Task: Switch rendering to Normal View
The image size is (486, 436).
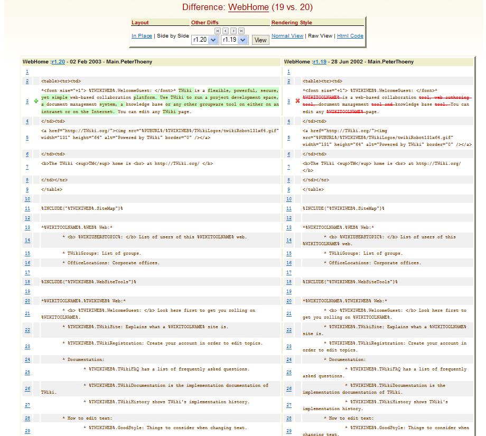Action: pyautogui.click(x=287, y=36)
